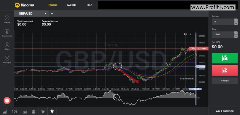Open the Tournaments trophy icon

coord(7,31)
